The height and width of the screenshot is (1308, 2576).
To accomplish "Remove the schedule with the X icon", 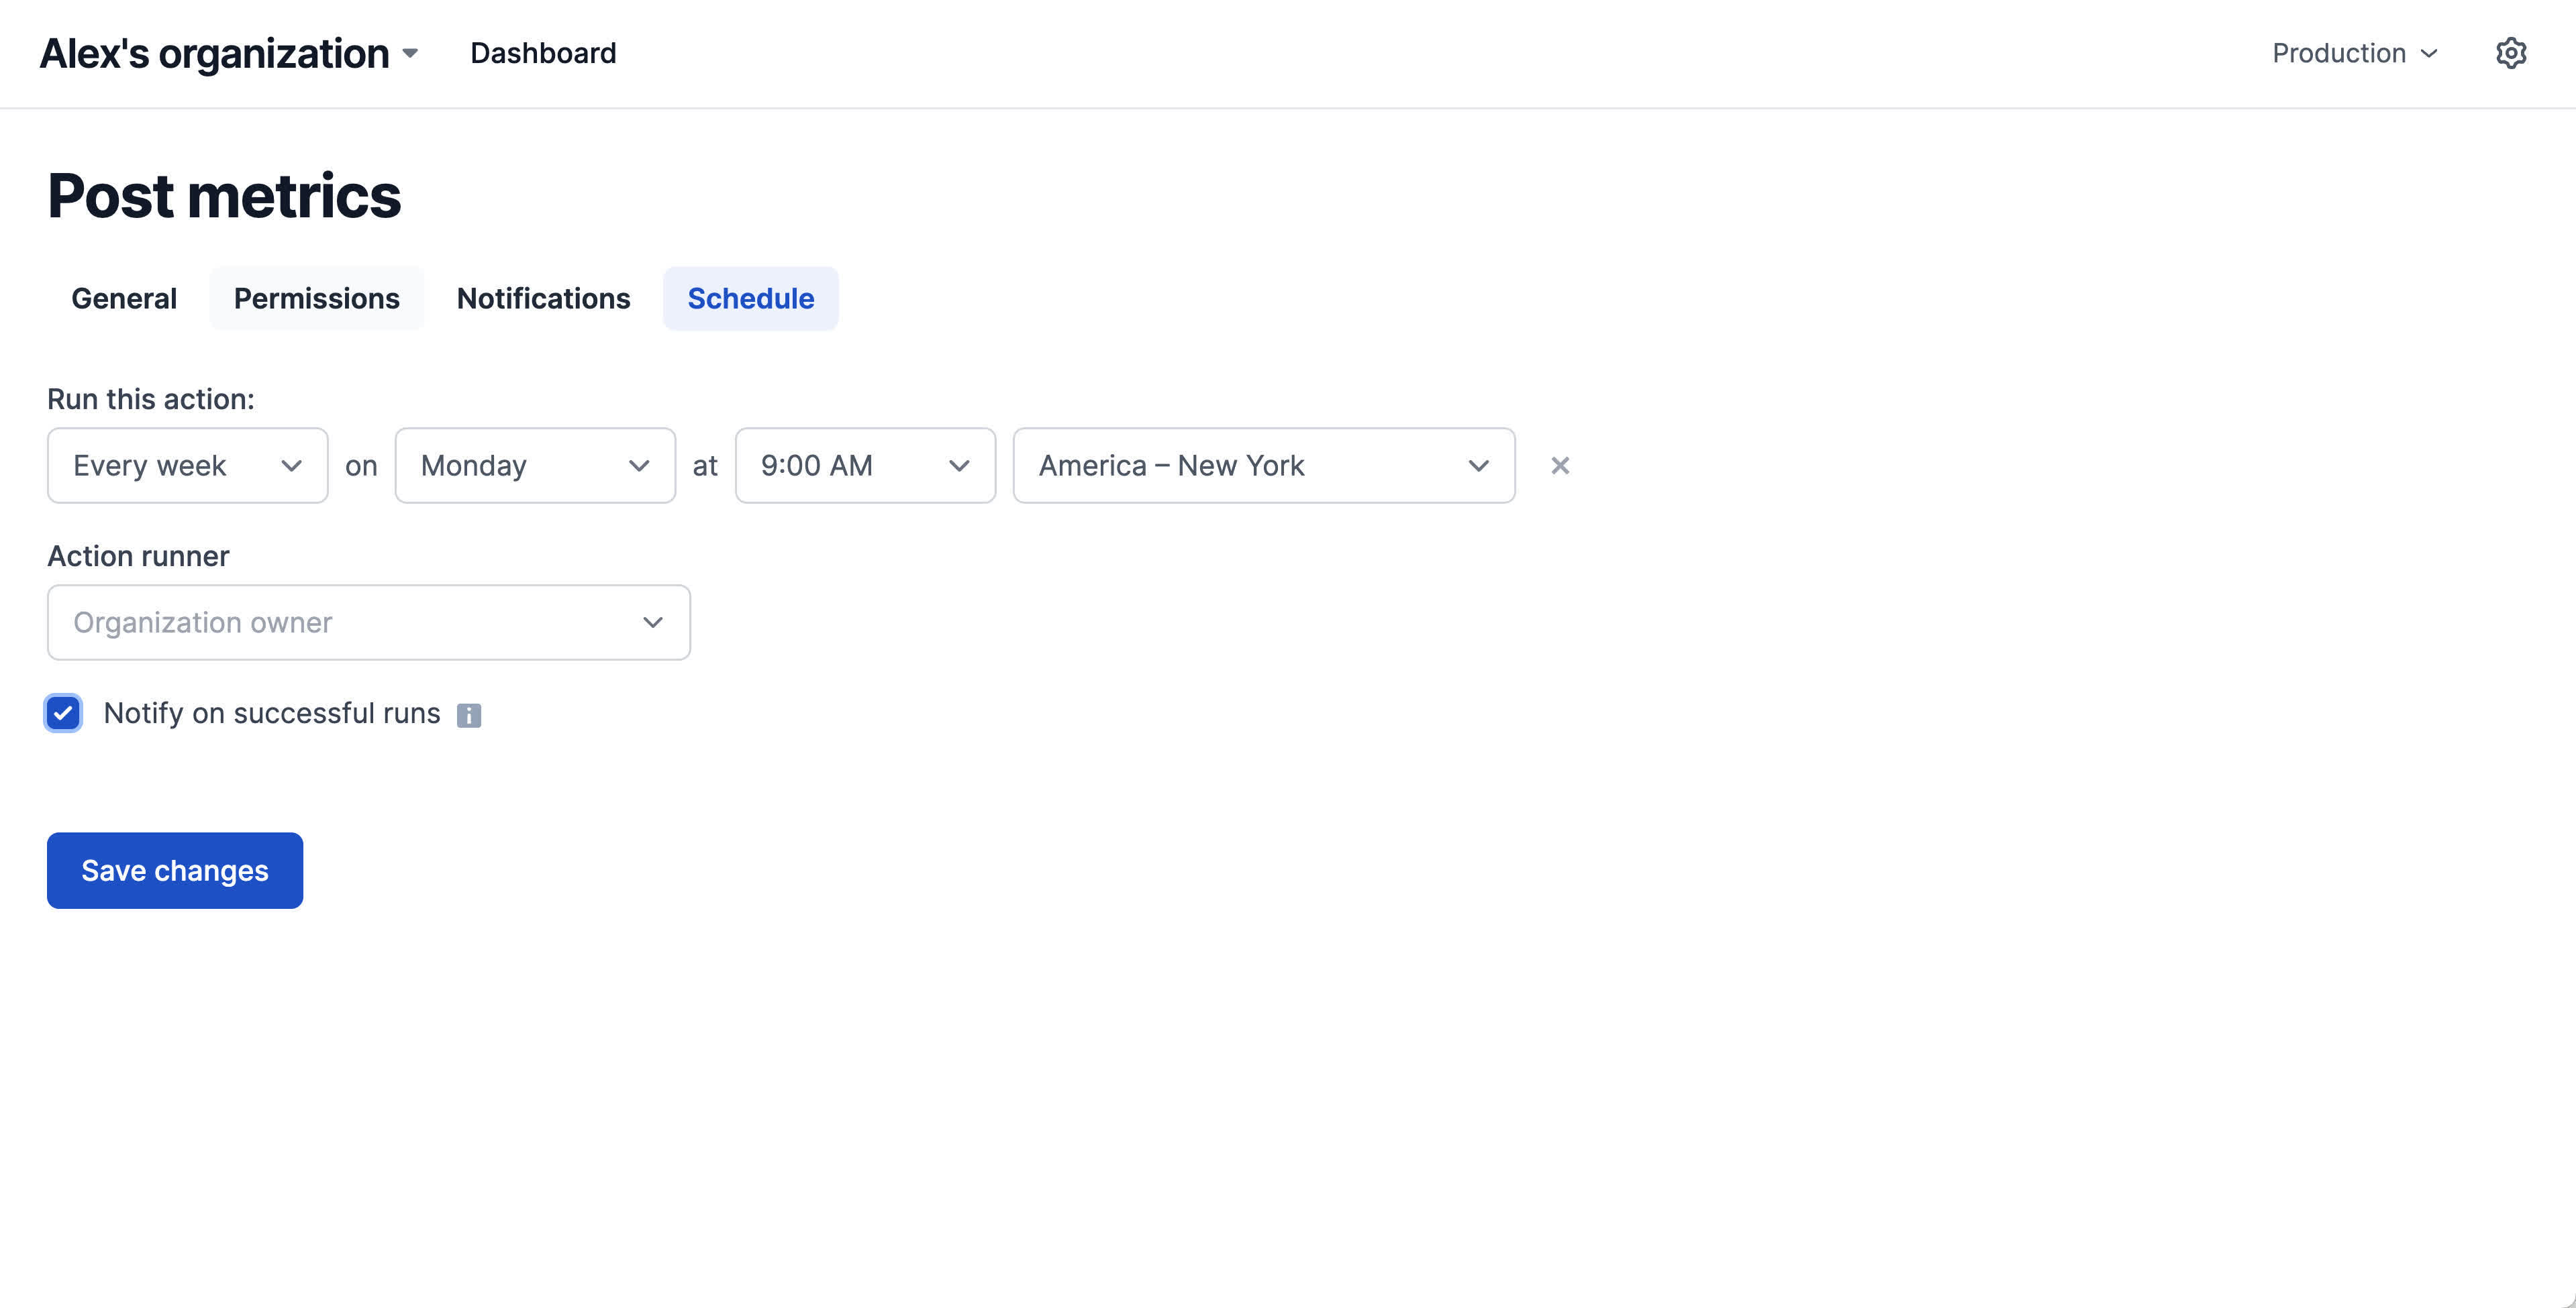I will click(1559, 466).
